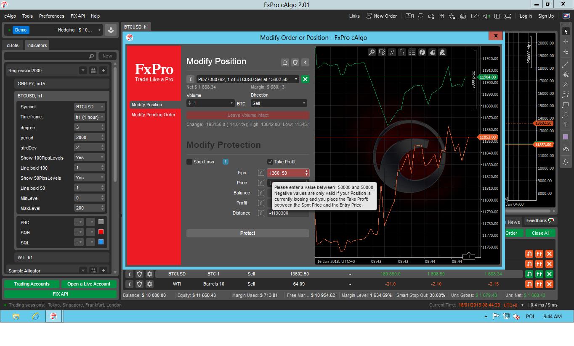Click the zoom magnifier icon on dialog chart

[x=372, y=52]
